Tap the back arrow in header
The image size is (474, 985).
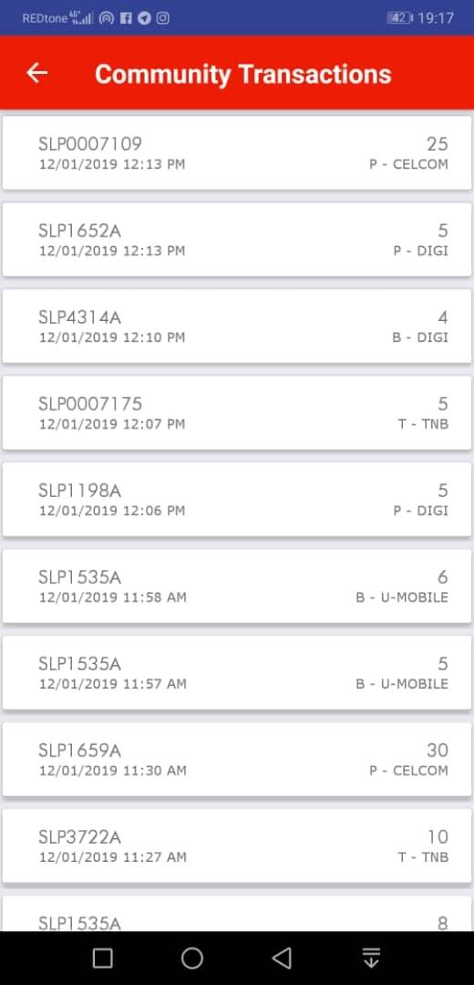click(x=37, y=74)
